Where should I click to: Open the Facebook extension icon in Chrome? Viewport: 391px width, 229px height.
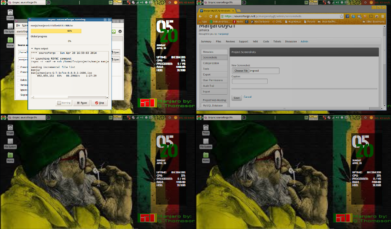[x=347, y=16]
